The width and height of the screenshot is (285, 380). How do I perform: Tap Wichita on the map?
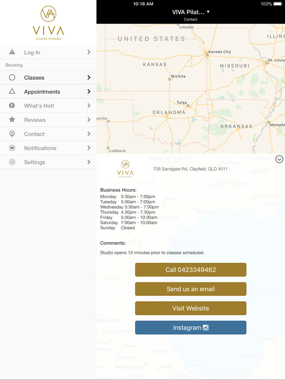click(x=178, y=76)
